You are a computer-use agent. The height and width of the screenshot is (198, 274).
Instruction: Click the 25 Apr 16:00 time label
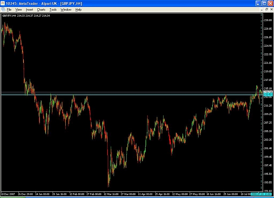tap(162, 194)
